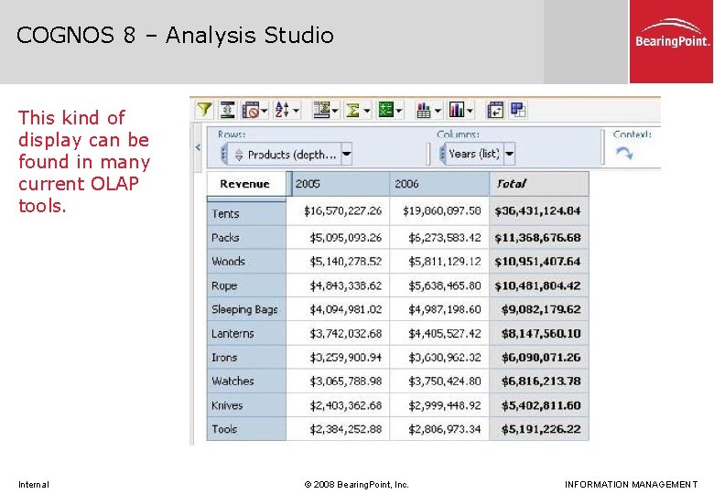The width and height of the screenshot is (714, 494).
Task: Click the blue curved arrow under Context
Action: (x=624, y=153)
